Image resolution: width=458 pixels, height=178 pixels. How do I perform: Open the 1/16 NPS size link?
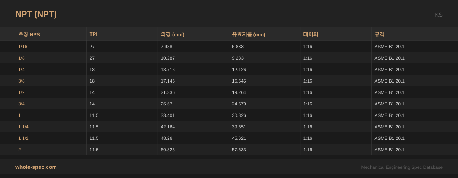coord(23,47)
